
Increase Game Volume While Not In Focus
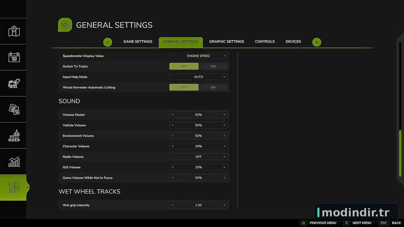point(224,178)
